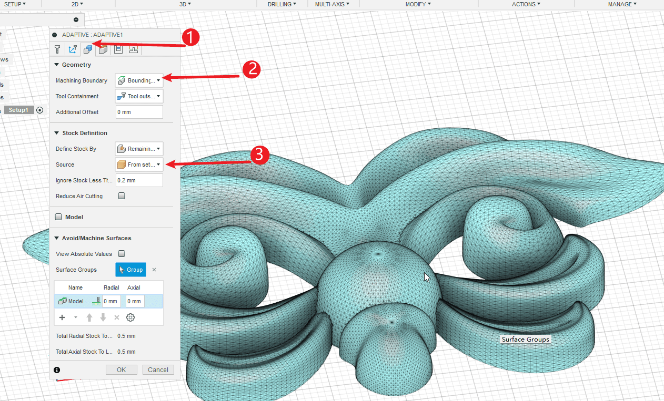
Task: Open the Tool tab icon
Action: 57,49
